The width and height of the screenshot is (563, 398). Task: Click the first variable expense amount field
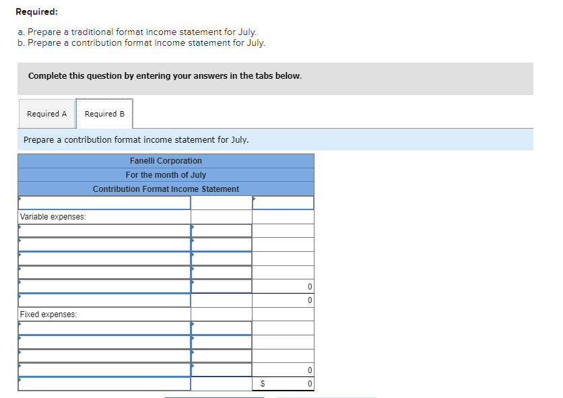click(x=222, y=230)
